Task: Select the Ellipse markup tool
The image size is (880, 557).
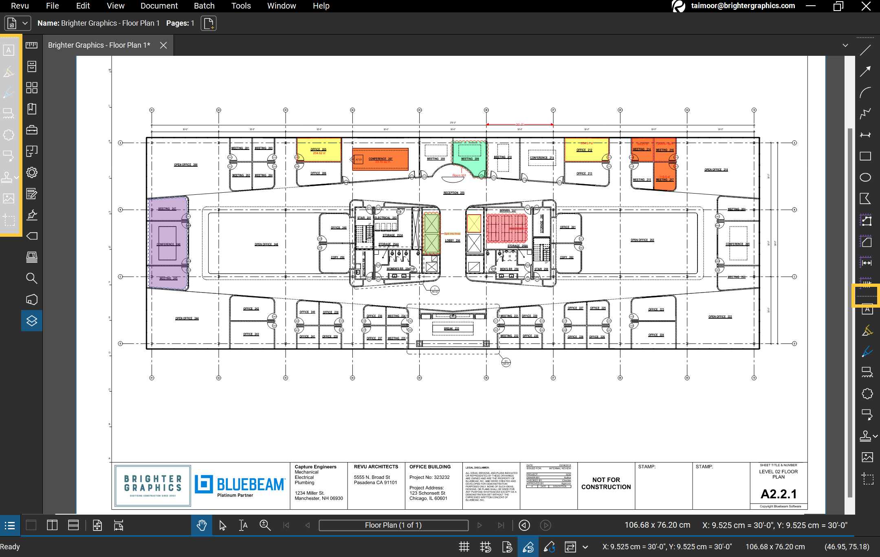Action: [x=865, y=177]
